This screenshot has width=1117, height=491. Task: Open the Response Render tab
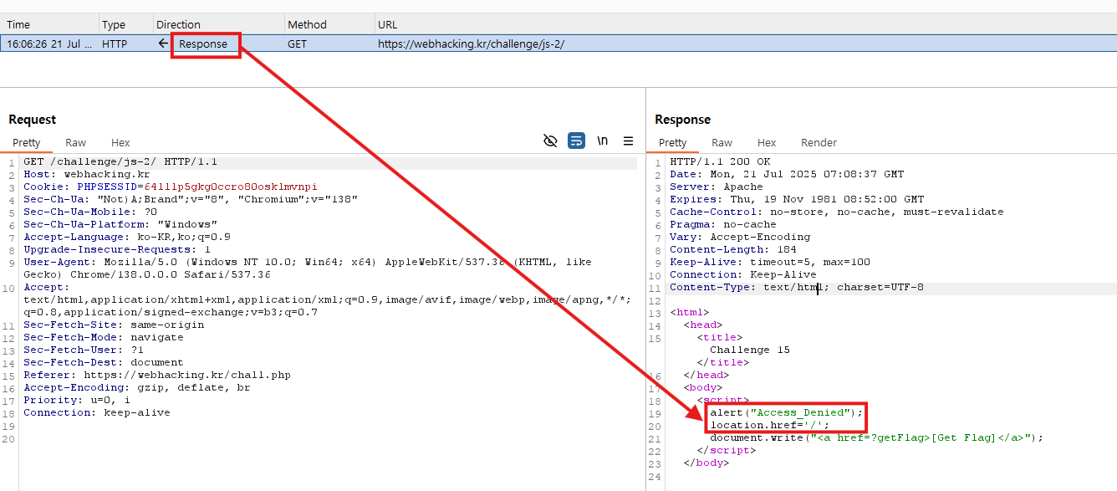coord(819,142)
